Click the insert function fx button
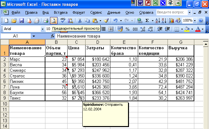The image size is (209, 129). coord(53,36)
